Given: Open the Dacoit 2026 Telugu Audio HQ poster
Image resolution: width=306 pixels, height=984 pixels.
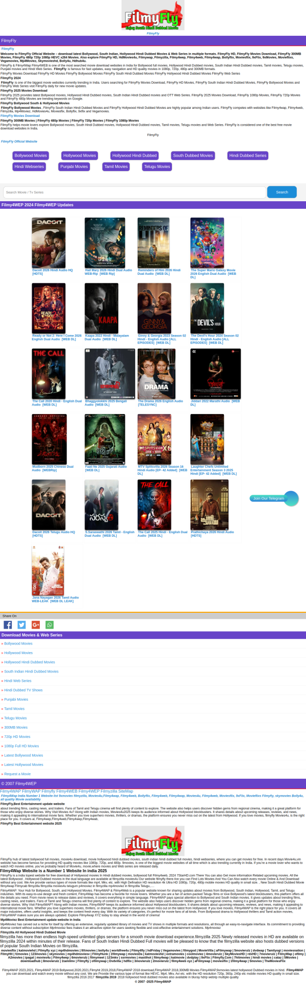Looking at the screenshot, I should 48,505.
